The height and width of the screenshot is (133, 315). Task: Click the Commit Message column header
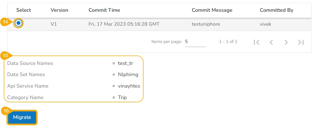(212, 10)
